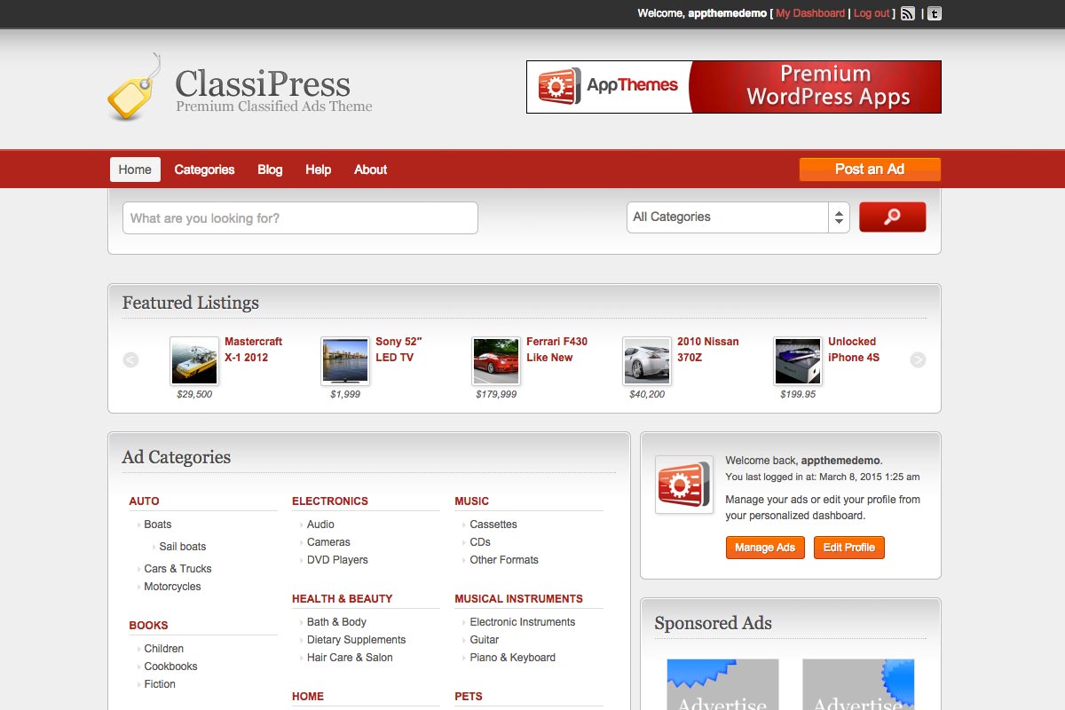Open the Audio subcategory
The height and width of the screenshot is (710, 1065).
point(320,525)
